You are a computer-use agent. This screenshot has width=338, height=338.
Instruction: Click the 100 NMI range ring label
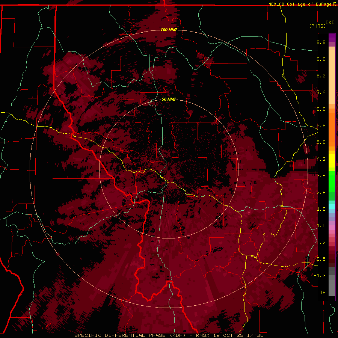(x=169, y=30)
